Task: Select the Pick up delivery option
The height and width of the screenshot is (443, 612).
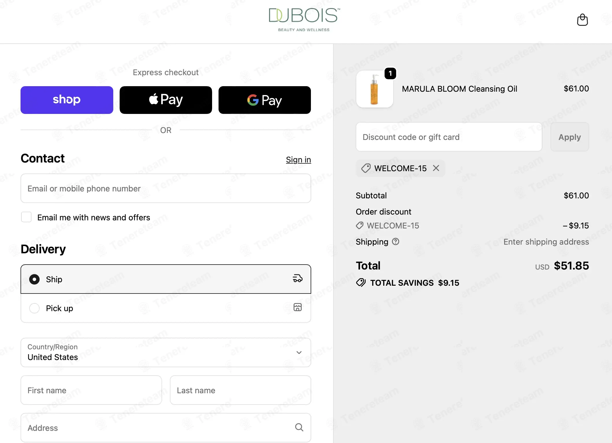Action: [x=166, y=308]
